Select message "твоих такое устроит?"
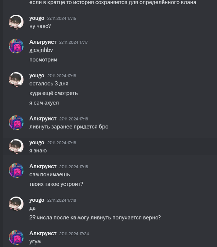The image size is (217, 247). (x=56, y=184)
